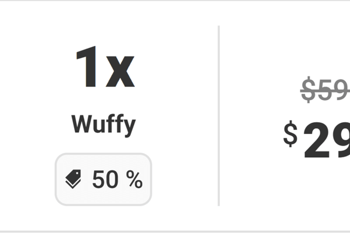Open the "Wuffy" product name
350x233 pixels.
coord(103,124)
